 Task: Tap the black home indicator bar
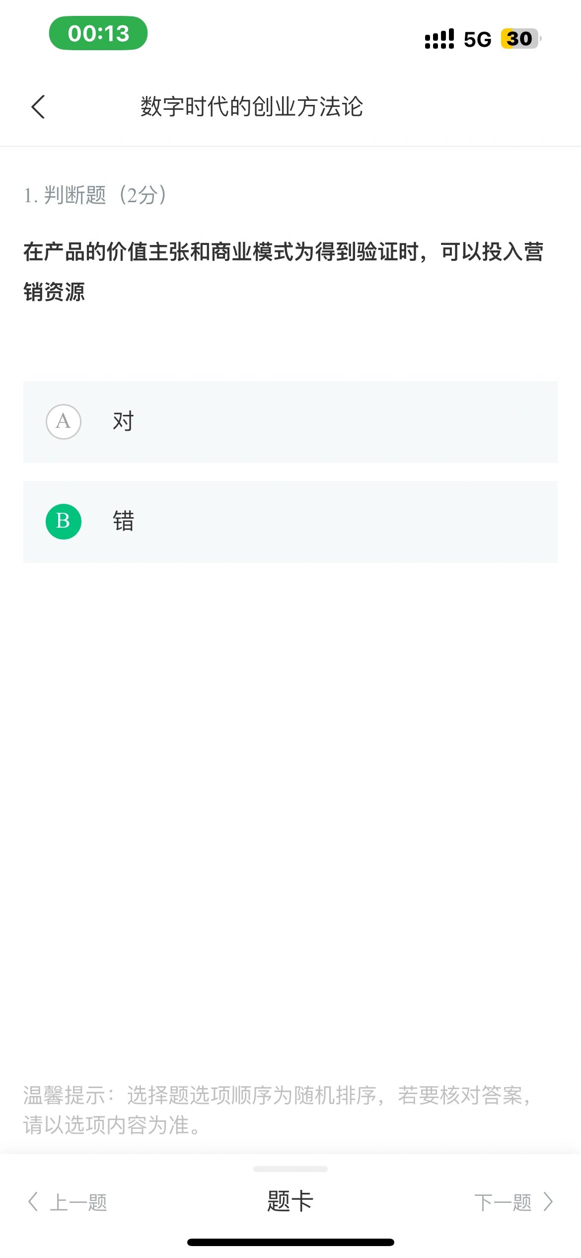[290, 1242]
